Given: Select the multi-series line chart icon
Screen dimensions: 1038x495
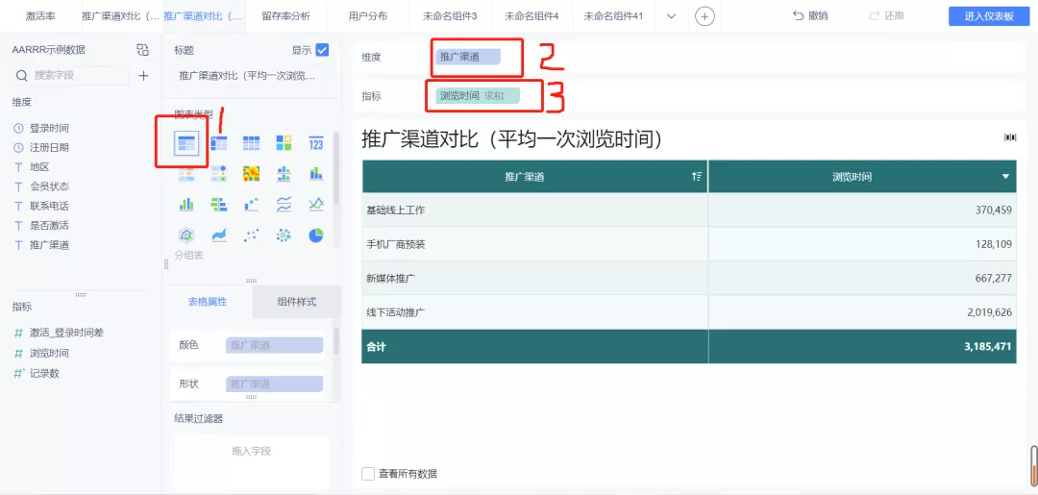Looking at the screenshot, I should pyautogui.click(x=316, y=205).
